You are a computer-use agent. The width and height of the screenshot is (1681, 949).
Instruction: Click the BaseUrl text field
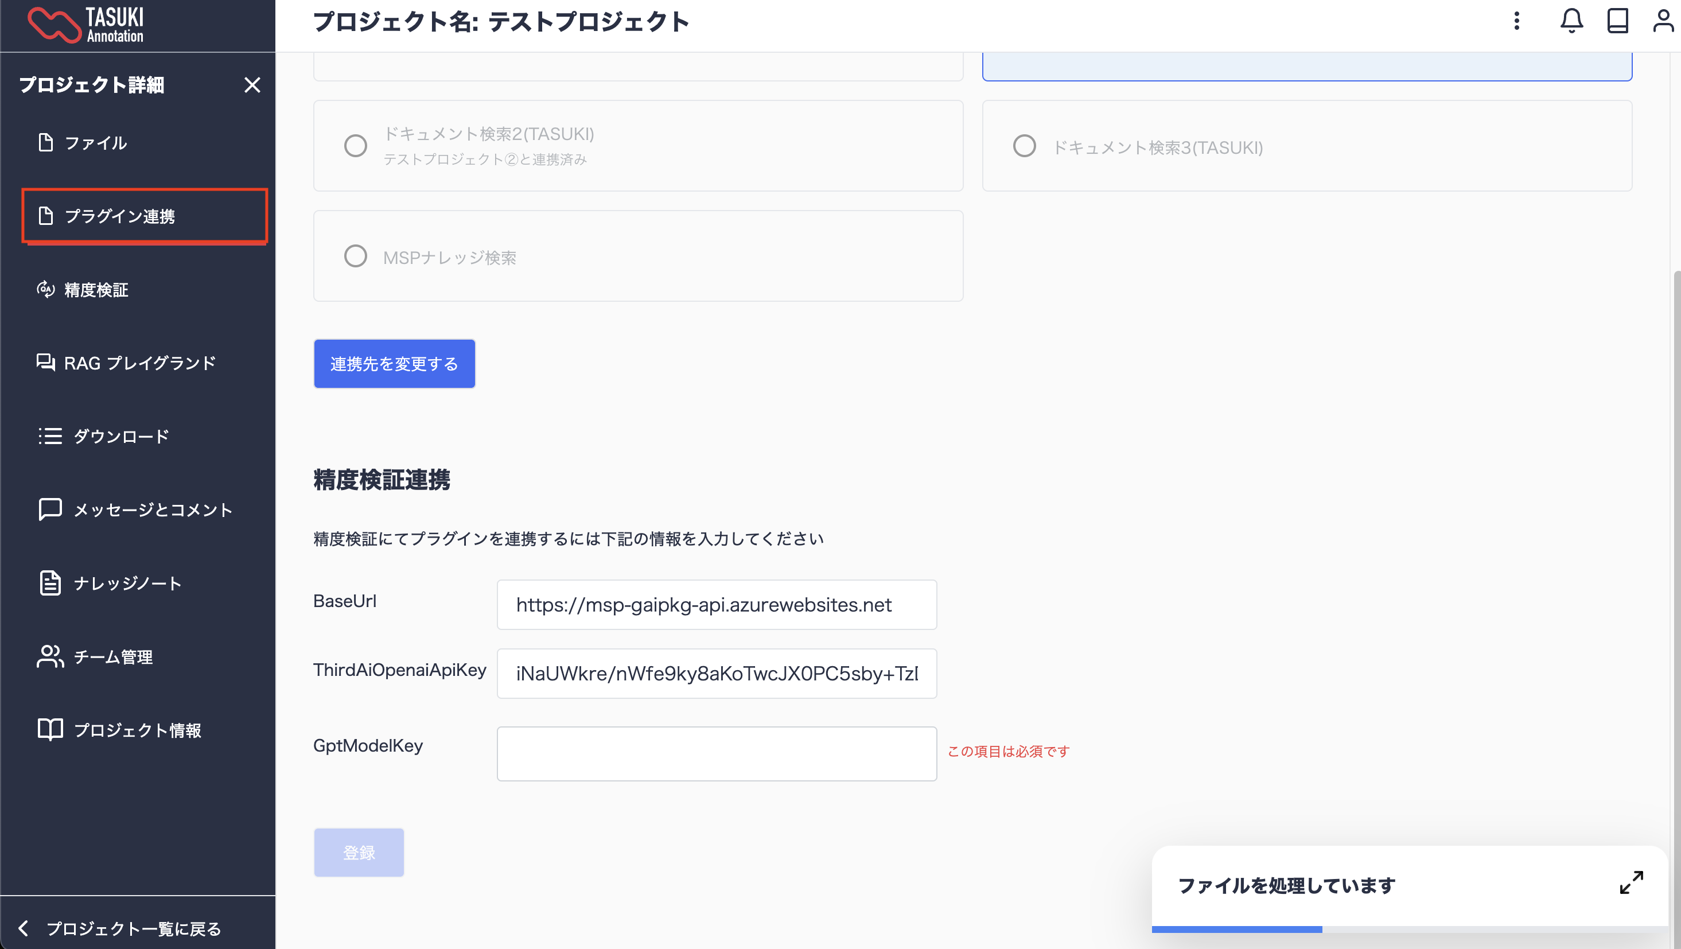tap(717, 604)
